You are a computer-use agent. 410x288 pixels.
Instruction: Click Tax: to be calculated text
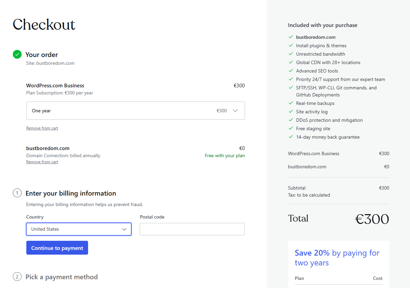309,195
